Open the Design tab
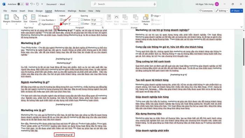The image size is (245, 138). point(39,11)
